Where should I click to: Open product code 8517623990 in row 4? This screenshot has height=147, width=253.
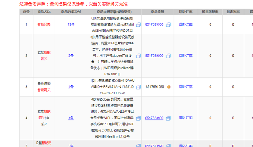[x=154, y=118]
